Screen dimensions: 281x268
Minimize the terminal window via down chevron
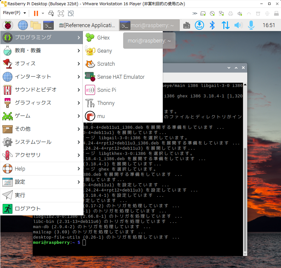(x=229, y=68)
